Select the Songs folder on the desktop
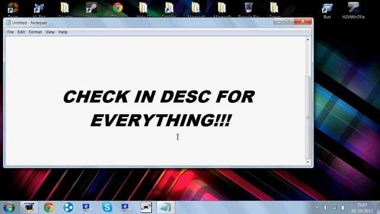 click(x=274, y=10)
